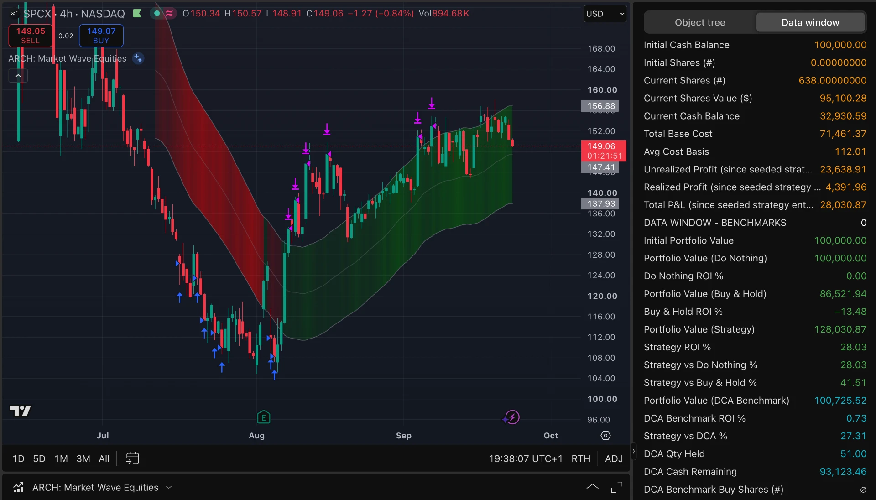Viewport: 876px width, 500px height.
Task: Expand the ARCH: Market Wave Equities dropdown
Action: click(x=169, y=487)
